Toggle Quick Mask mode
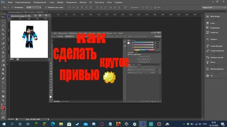Viewport: 227px width, 127px height. 3,113
